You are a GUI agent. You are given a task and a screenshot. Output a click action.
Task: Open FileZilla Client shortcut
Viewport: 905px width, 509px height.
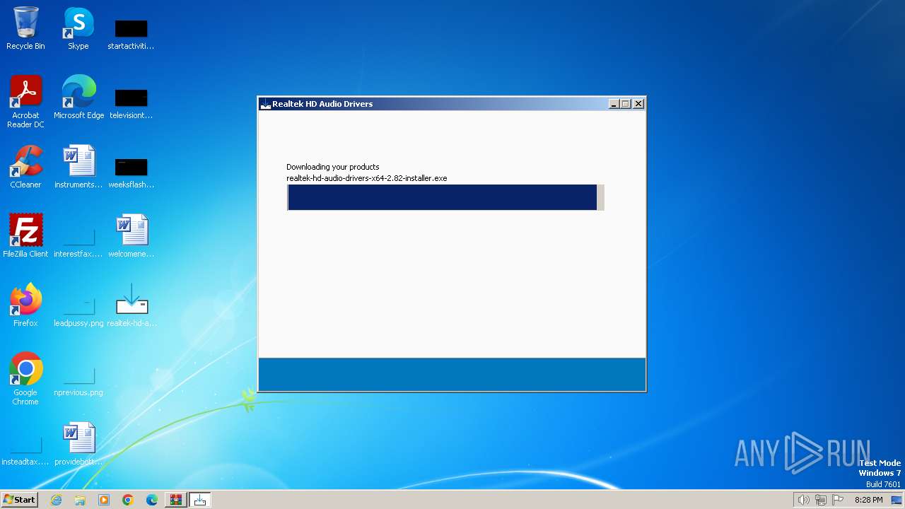pos(26,236)
